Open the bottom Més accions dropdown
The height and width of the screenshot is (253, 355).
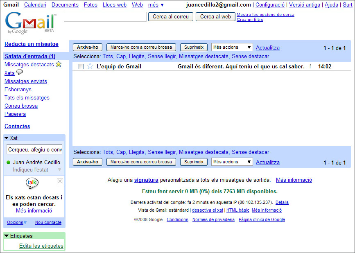click(x=232, y=162)
